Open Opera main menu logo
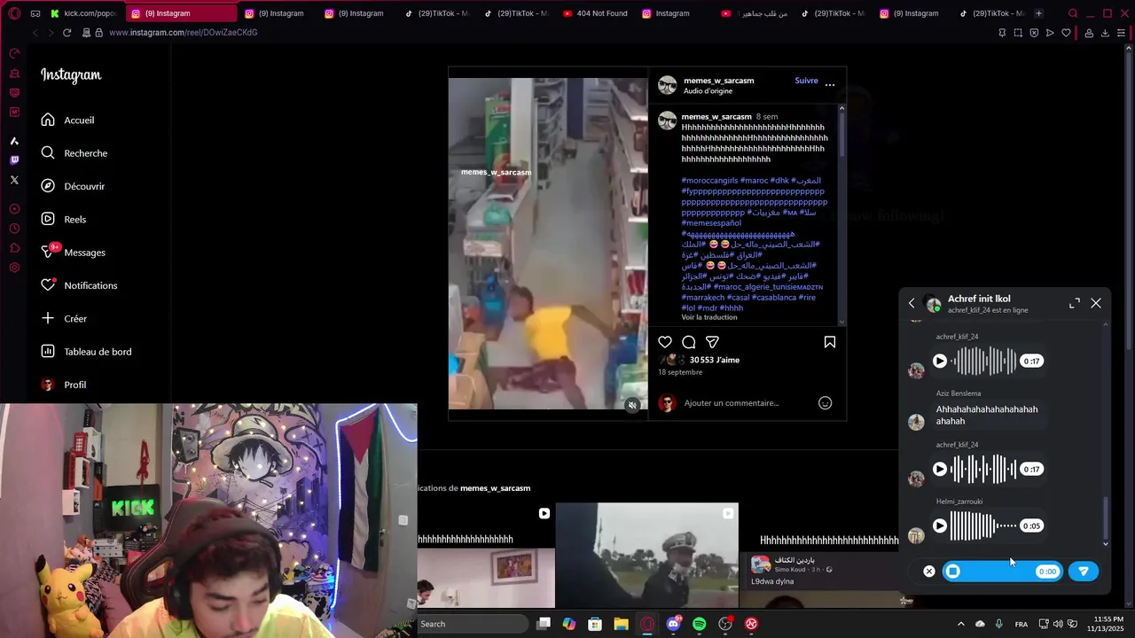This screenshot has width=1135, height=638. 13,13
